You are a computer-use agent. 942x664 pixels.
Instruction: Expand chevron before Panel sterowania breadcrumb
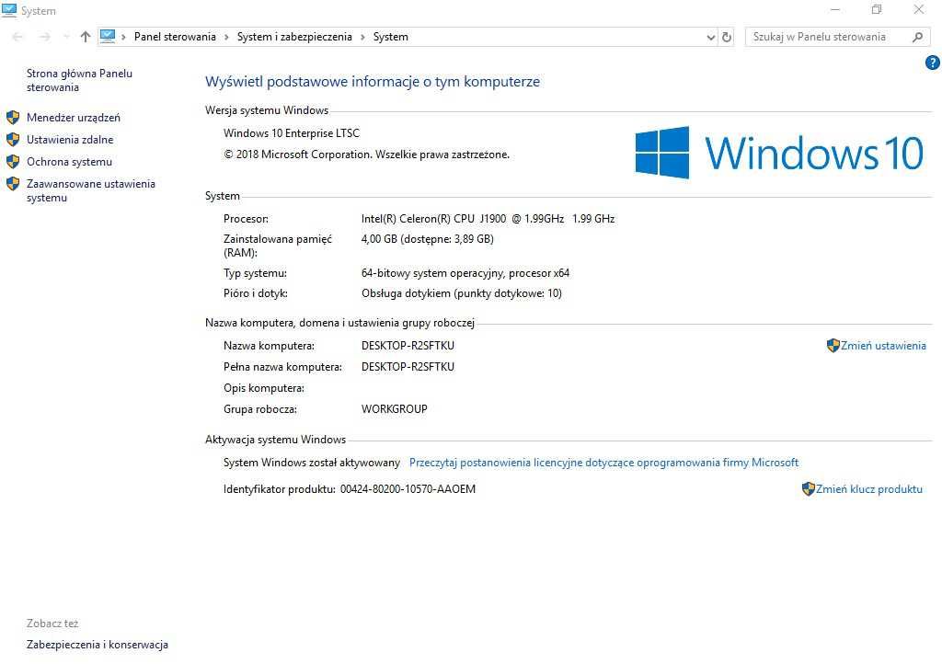(x=124, y=37)
